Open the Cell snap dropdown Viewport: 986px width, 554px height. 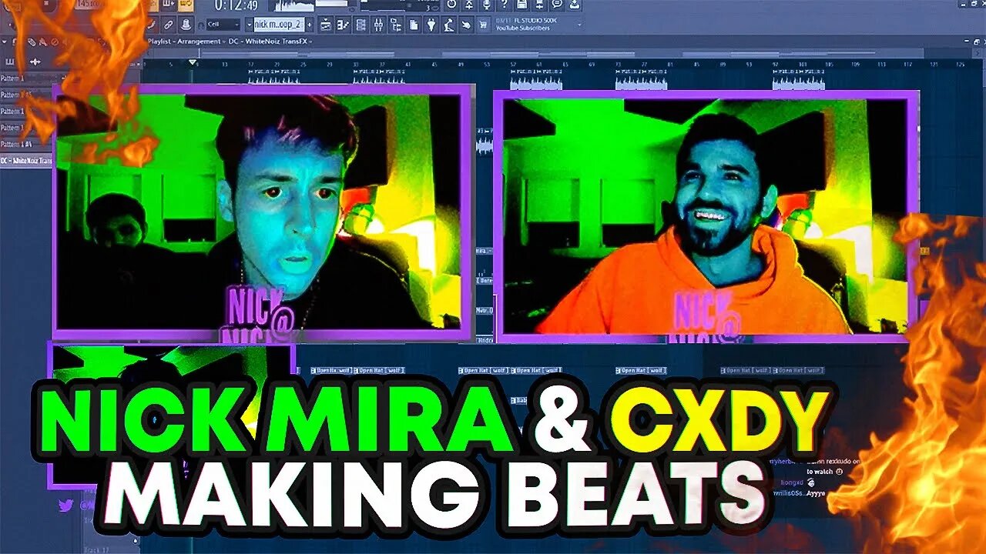click(223, 25)
